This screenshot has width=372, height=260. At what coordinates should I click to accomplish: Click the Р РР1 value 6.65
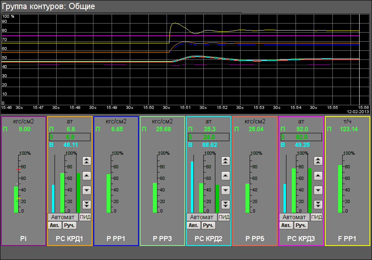pyautogui.click(x=117, y=129)
